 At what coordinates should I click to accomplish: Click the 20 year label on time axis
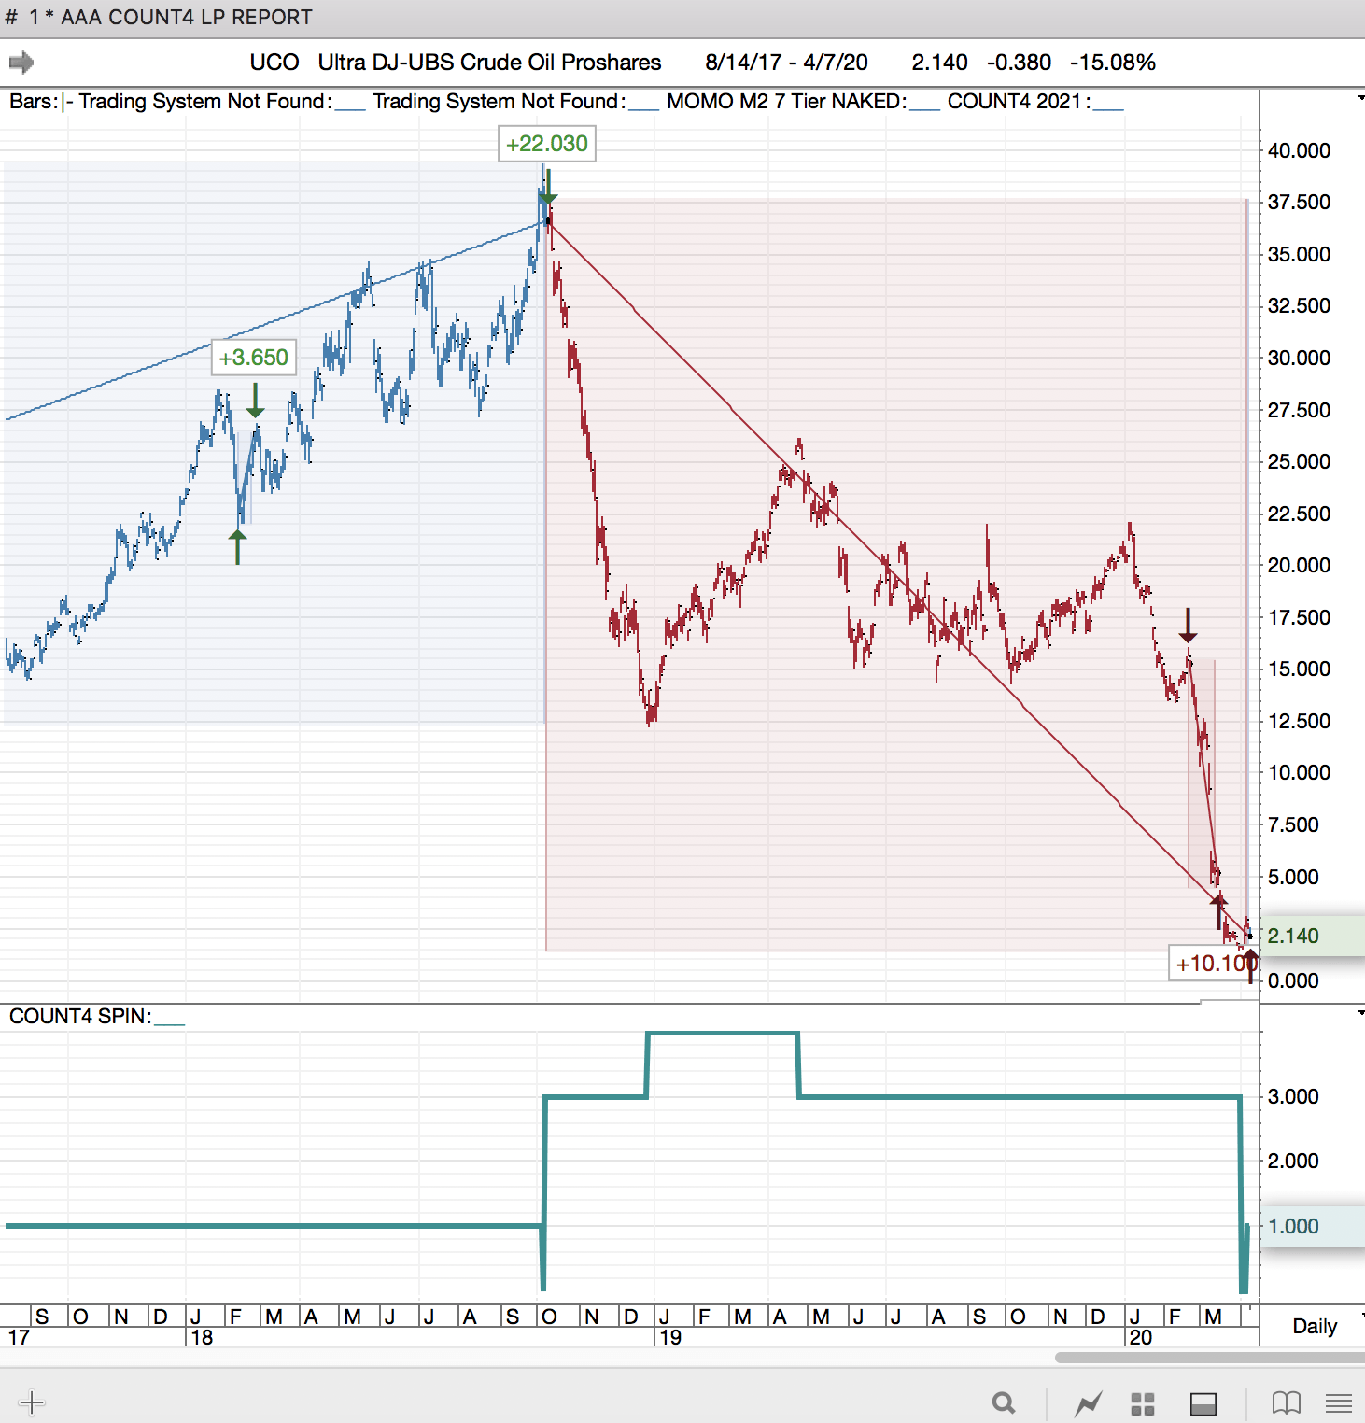click(x=1141, y=1337)
